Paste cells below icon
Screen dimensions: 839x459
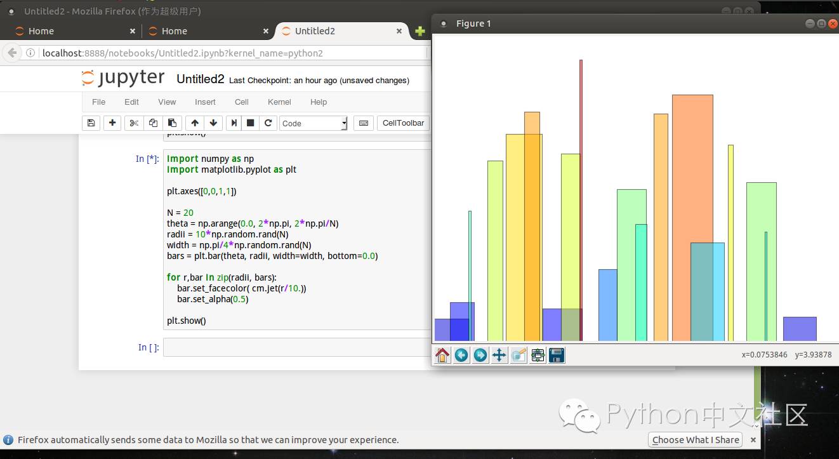[x=172, y=123]
